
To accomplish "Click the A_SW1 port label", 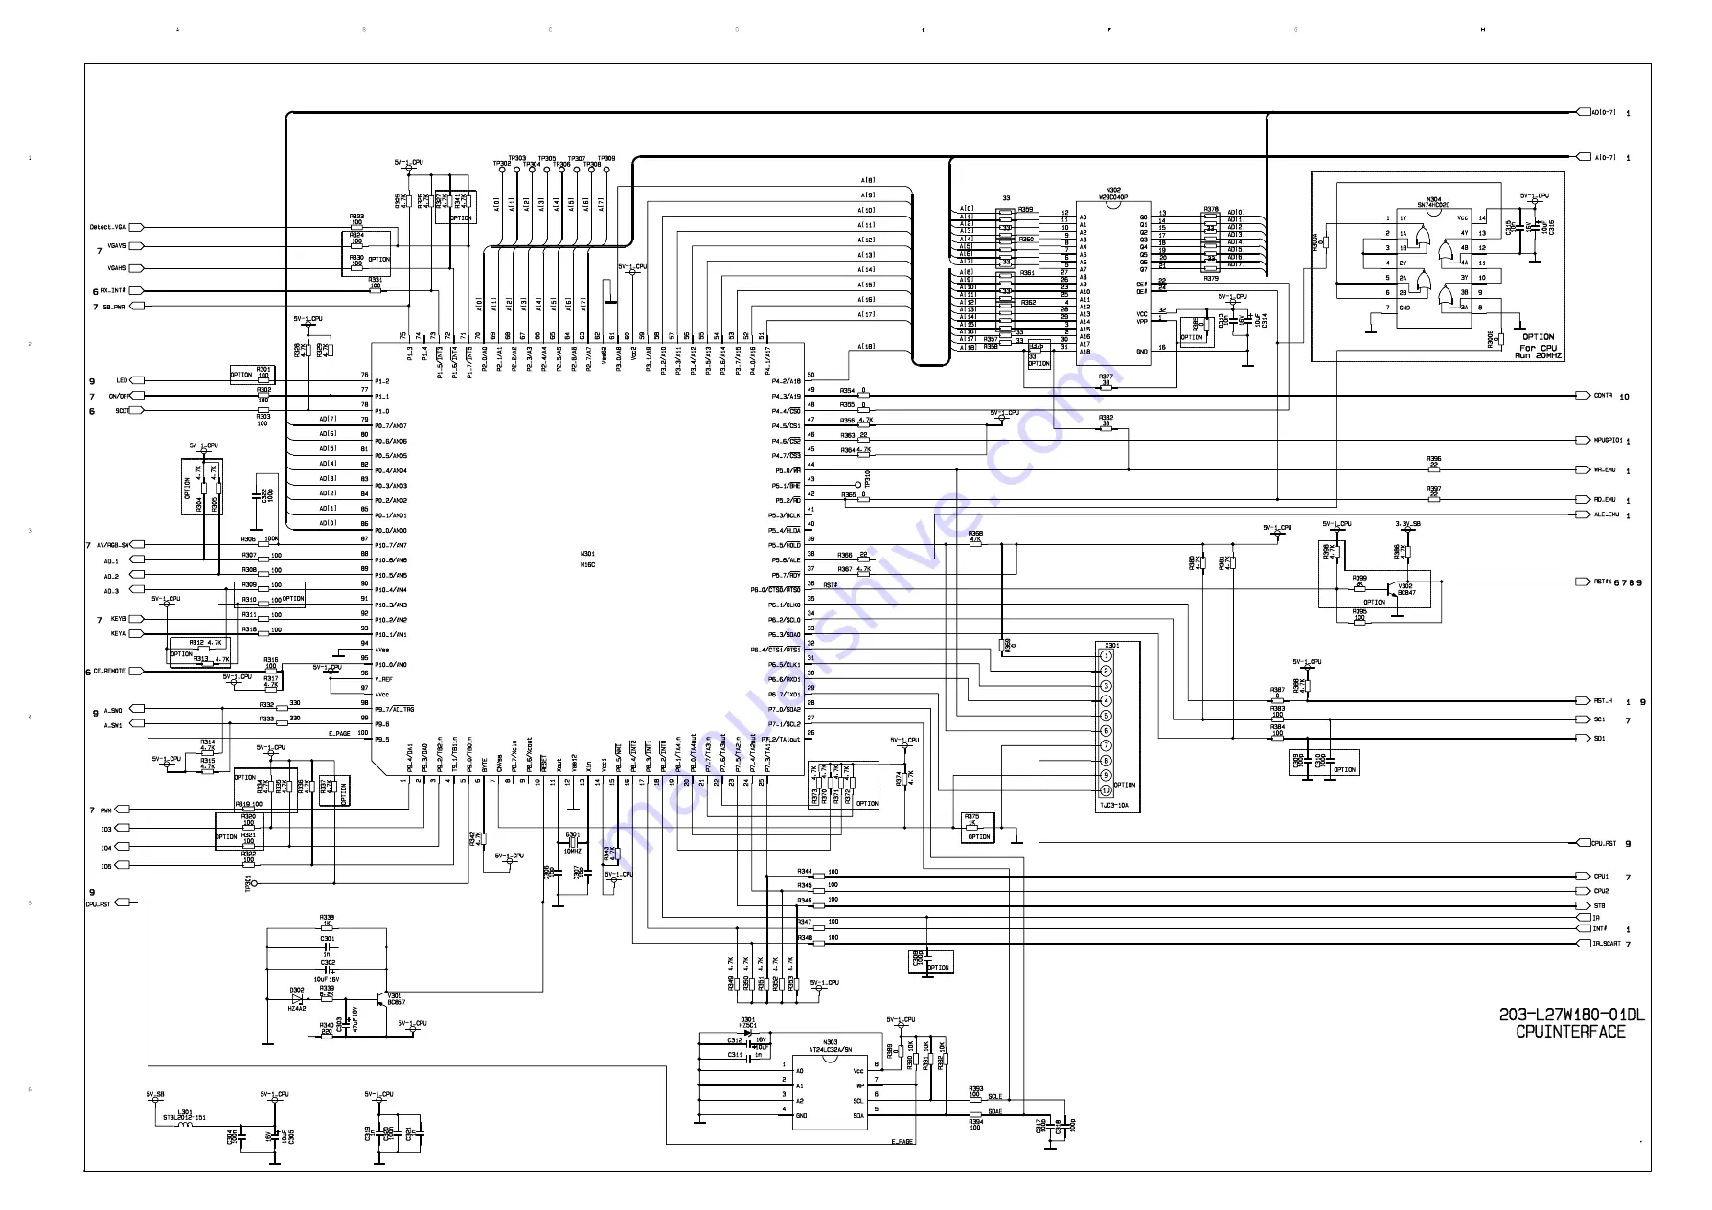I will [x=113, y=725].
